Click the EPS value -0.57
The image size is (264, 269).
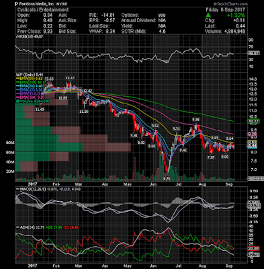tap(109, 21)
